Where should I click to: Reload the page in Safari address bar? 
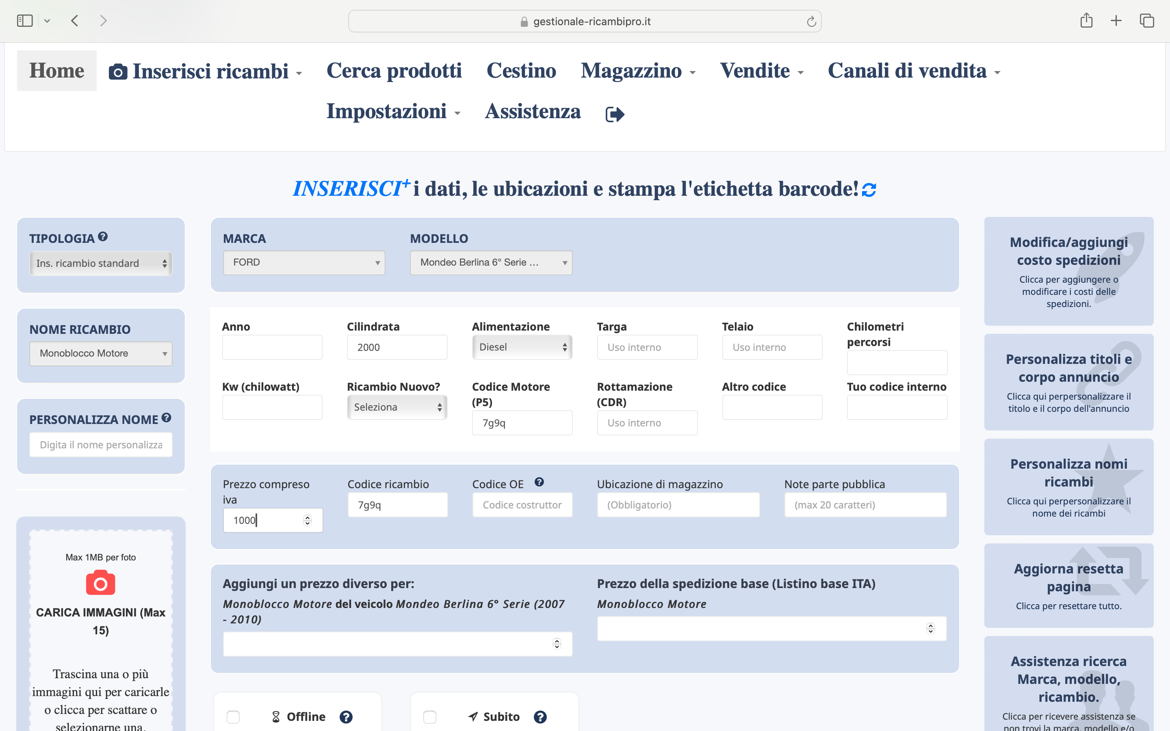tap(811, 21)
